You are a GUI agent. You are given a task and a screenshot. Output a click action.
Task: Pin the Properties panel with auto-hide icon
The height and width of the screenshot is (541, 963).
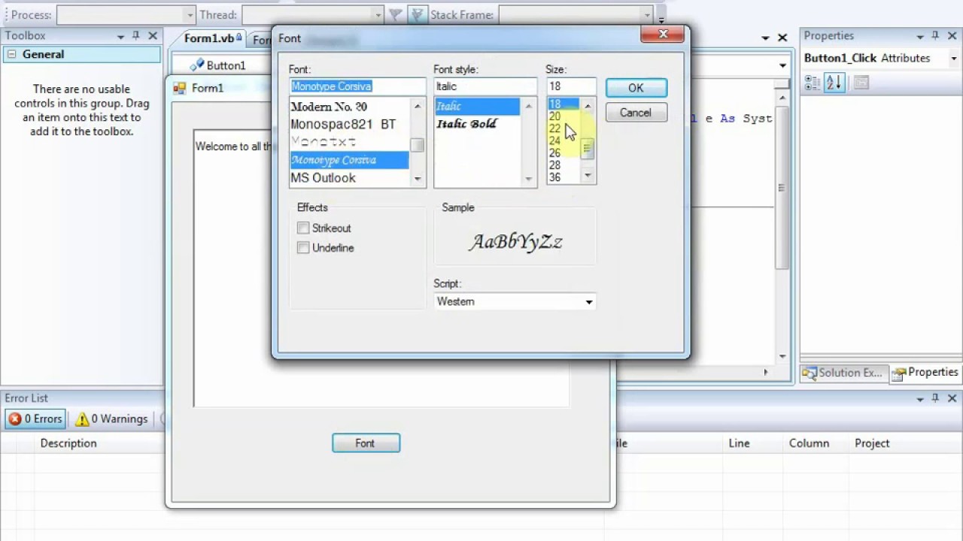(x=935, y=36)
